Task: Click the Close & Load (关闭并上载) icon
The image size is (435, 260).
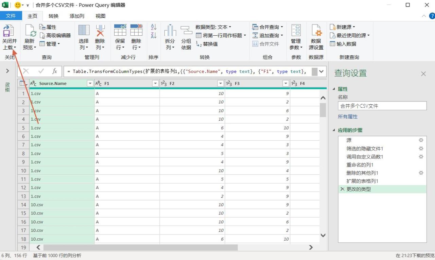Action: [8, 31]
